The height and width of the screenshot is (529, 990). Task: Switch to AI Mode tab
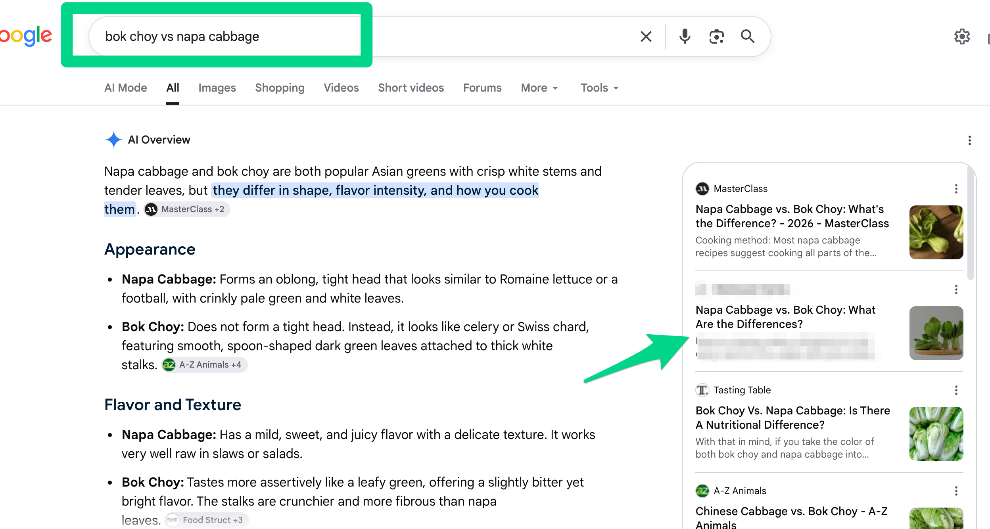coord(126,88)
